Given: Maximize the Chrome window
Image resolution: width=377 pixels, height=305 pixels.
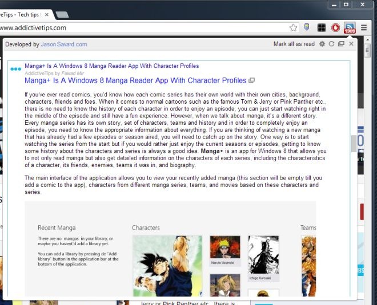Looking at the screenshot, I should click(x=346, y=5).
